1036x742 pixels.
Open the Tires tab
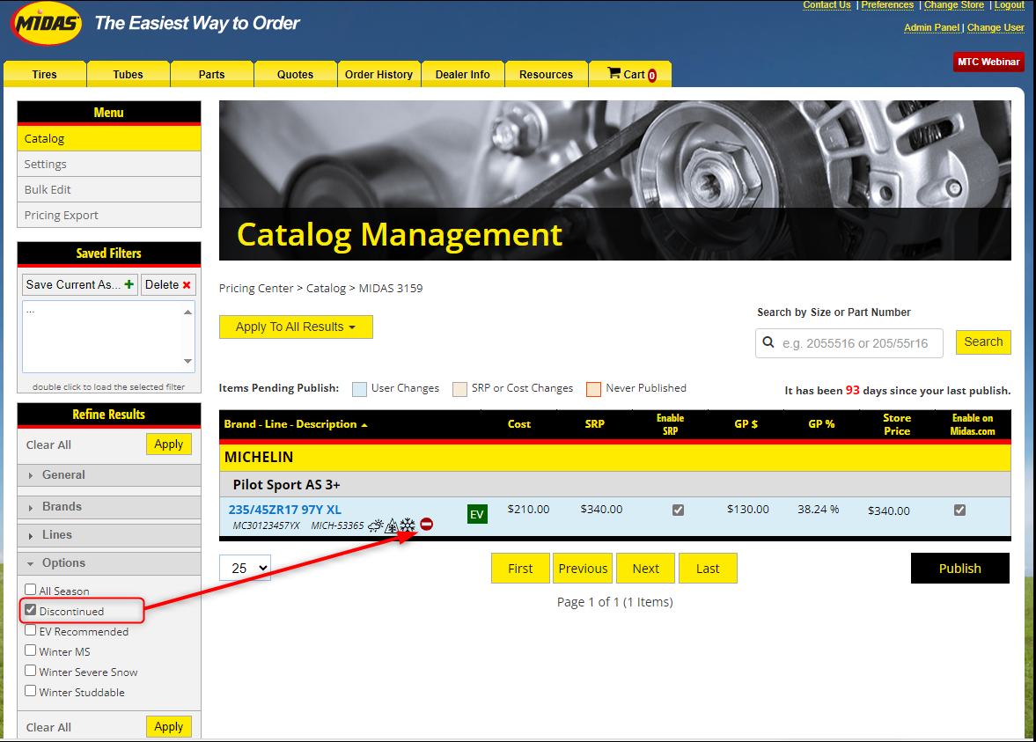pyautogui.click(x=44, y=74)
